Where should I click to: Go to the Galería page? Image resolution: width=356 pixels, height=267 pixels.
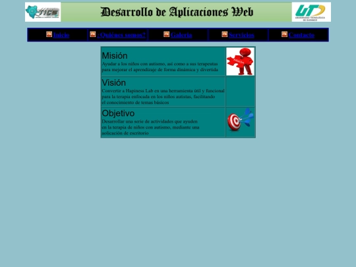click(181, 35)
